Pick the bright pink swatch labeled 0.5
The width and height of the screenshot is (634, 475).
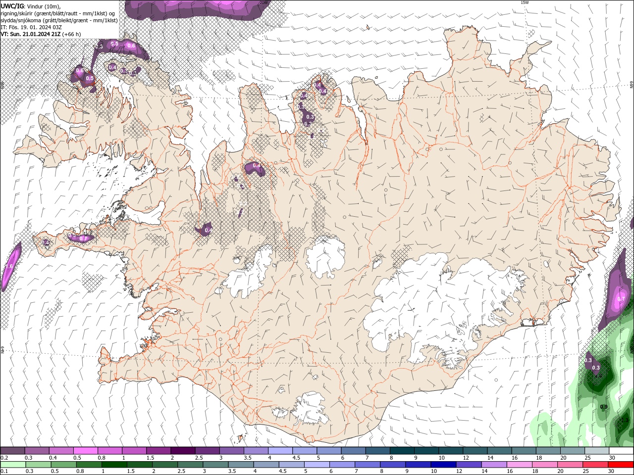(85, 451)
